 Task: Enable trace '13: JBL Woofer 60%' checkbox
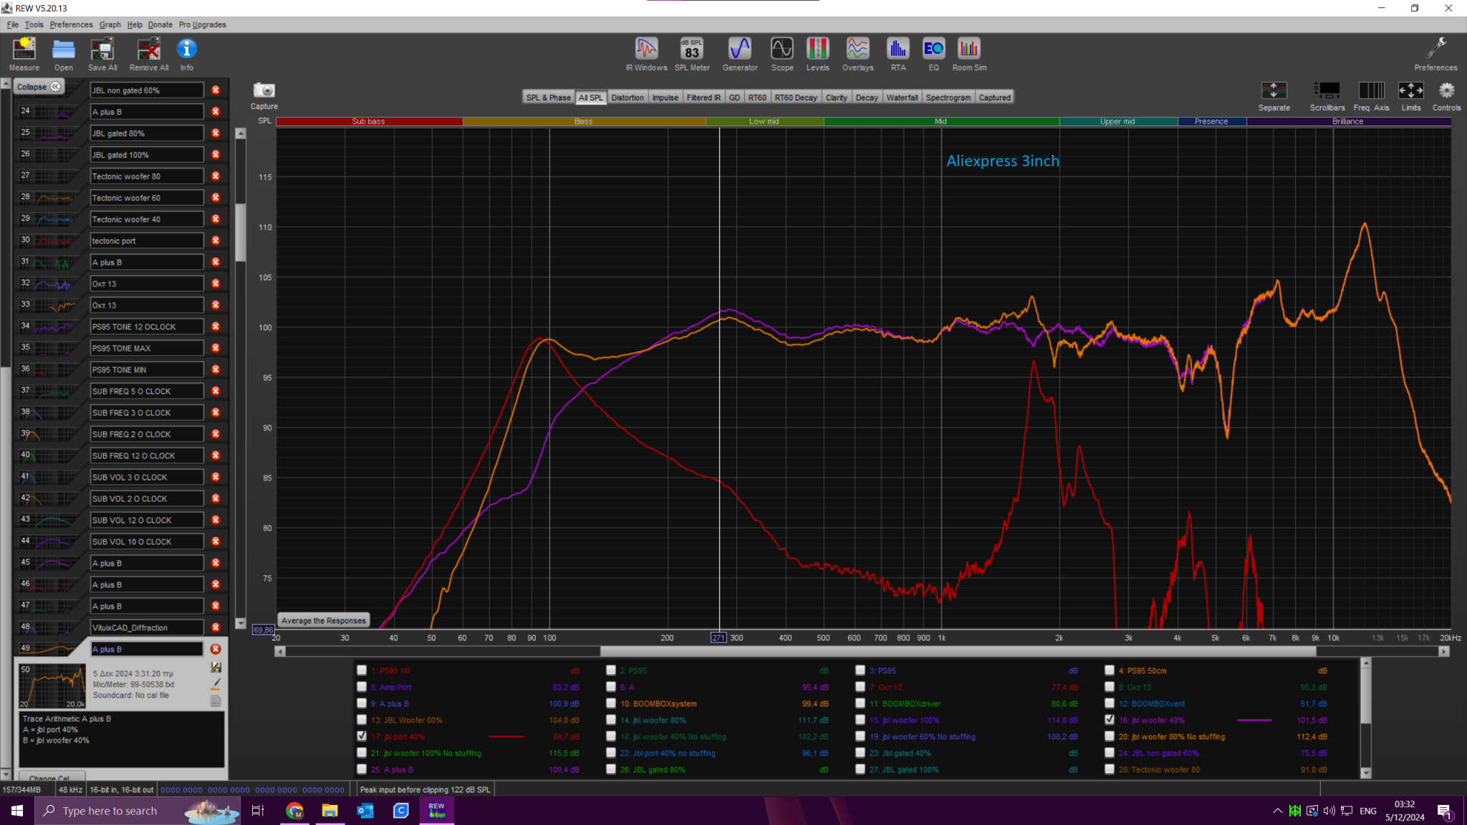click(x=362, y=720)
